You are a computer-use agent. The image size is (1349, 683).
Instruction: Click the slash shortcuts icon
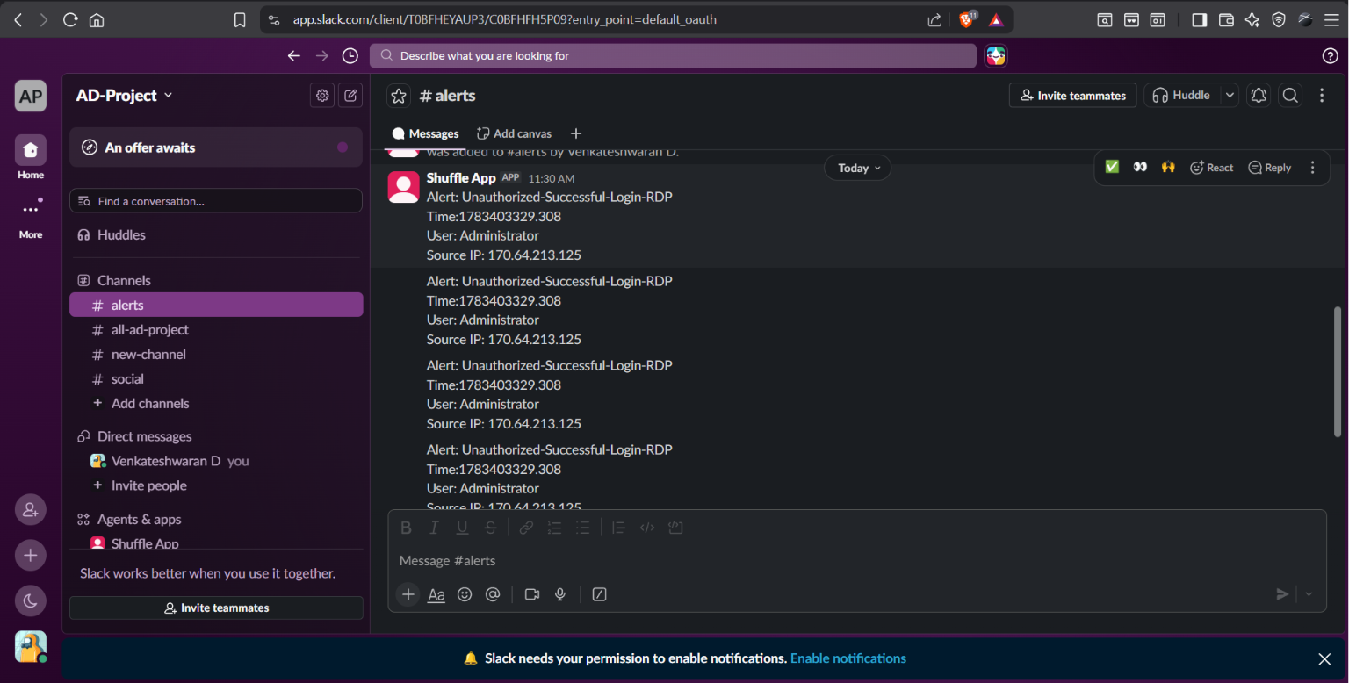599,594
